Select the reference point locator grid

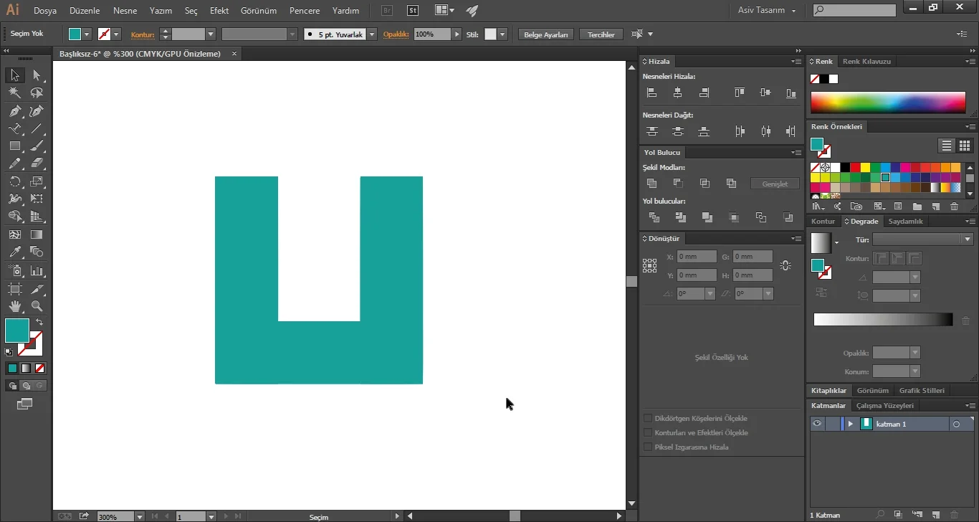[x=650, y=266]
